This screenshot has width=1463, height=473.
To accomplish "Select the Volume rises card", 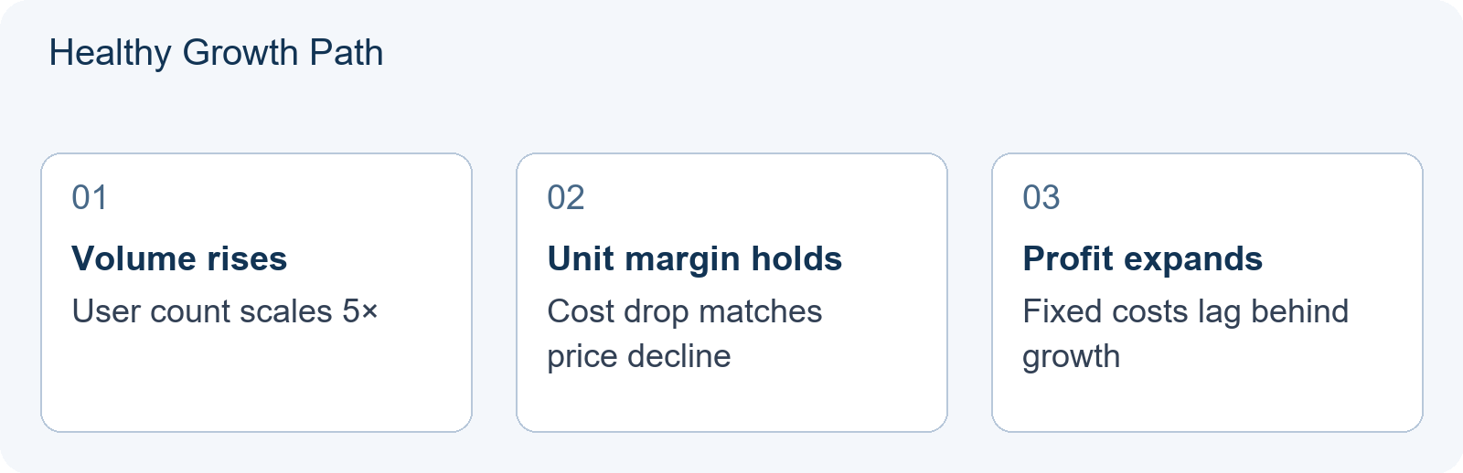I will click(x=256, y=292).
